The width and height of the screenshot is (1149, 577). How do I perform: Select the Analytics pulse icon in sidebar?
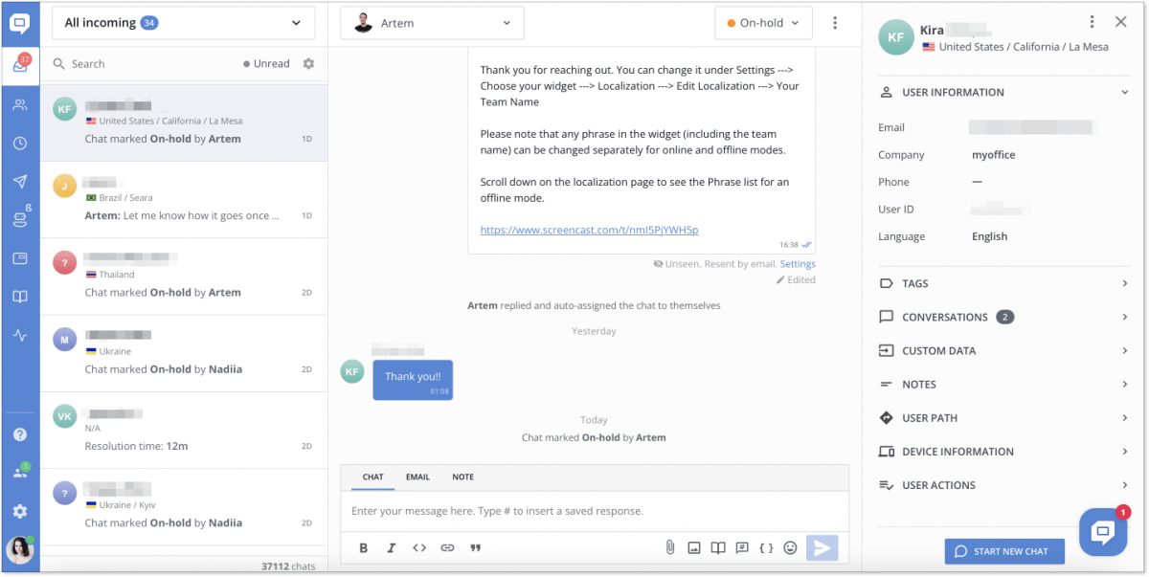click(20, 335)
